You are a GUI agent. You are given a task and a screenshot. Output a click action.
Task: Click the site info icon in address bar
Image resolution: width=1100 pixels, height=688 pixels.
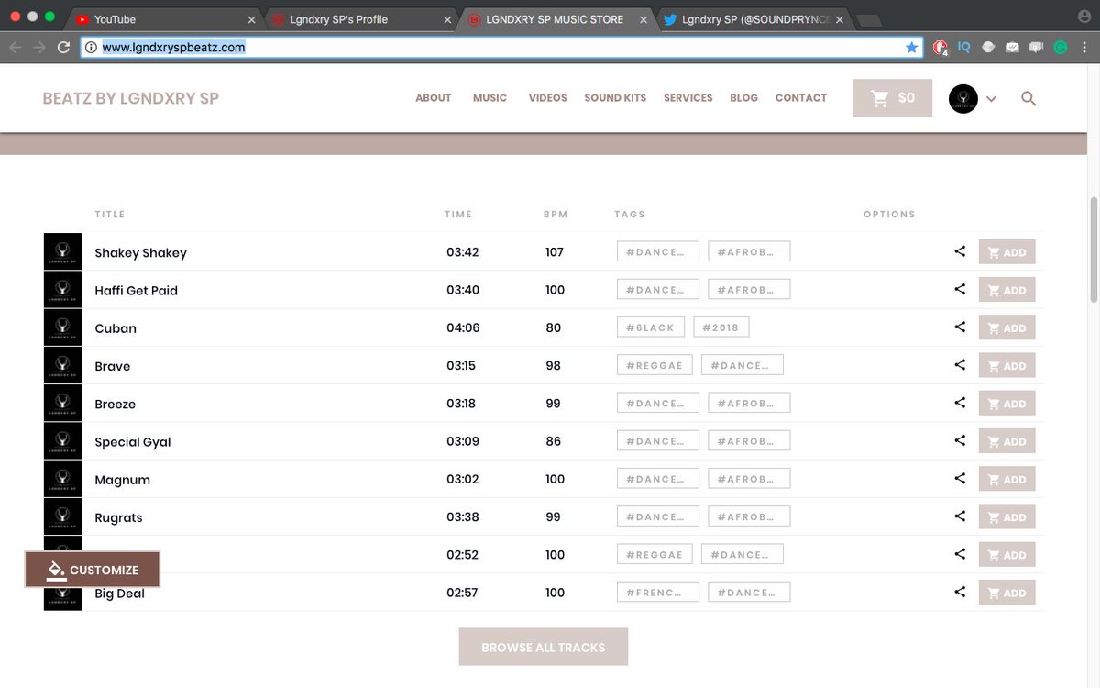(x=91, y=48)
